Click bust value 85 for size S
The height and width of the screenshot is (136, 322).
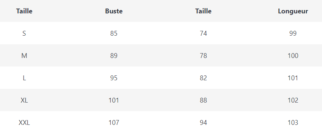[x=114, y=33]
